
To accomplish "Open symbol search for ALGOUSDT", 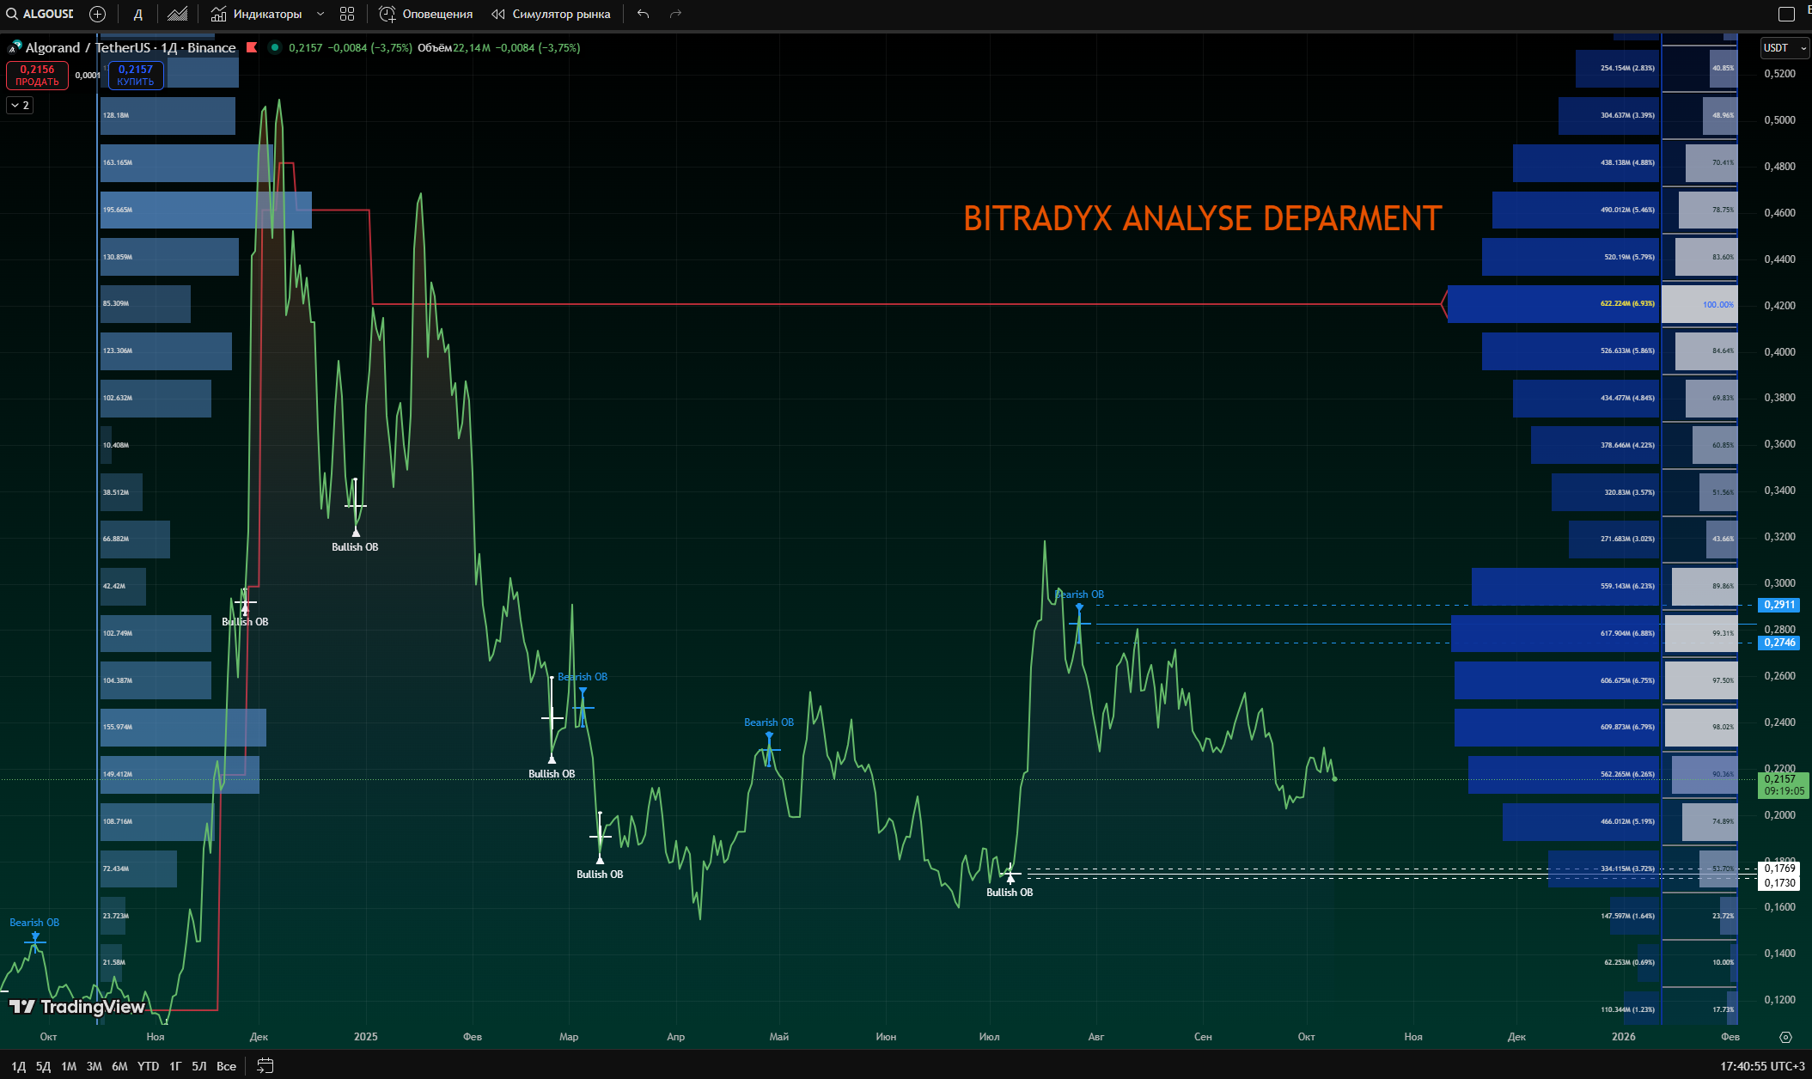I will coord(40,14).
